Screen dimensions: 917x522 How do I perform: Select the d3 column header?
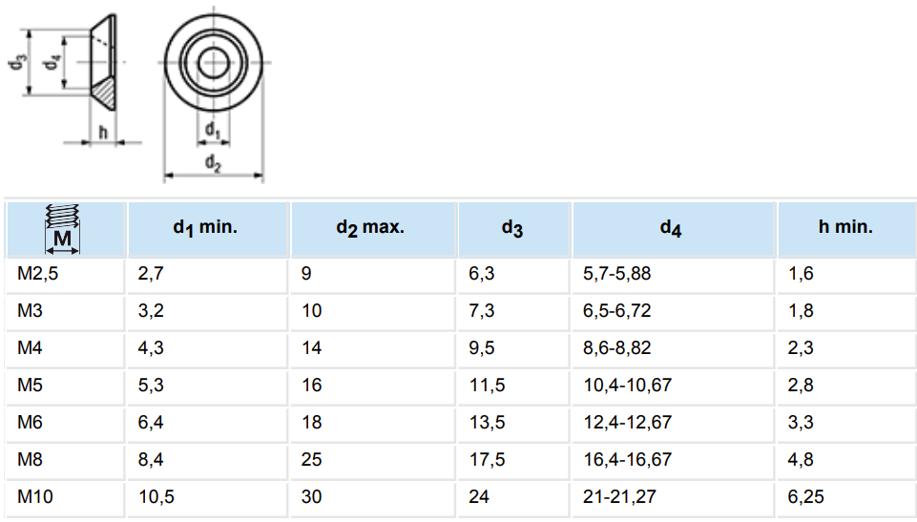pos(514,229)
